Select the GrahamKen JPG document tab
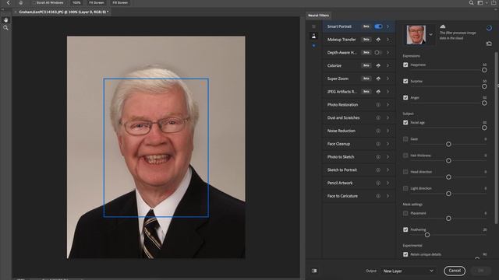This screenshot has width=499, height=280. click(x=63, y=12)
